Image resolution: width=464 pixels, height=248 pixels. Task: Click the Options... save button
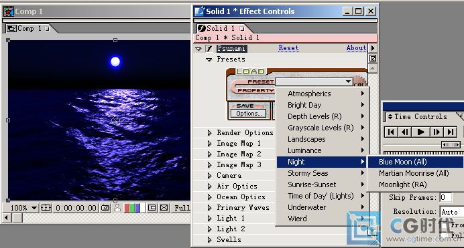[x=249, y=114]
